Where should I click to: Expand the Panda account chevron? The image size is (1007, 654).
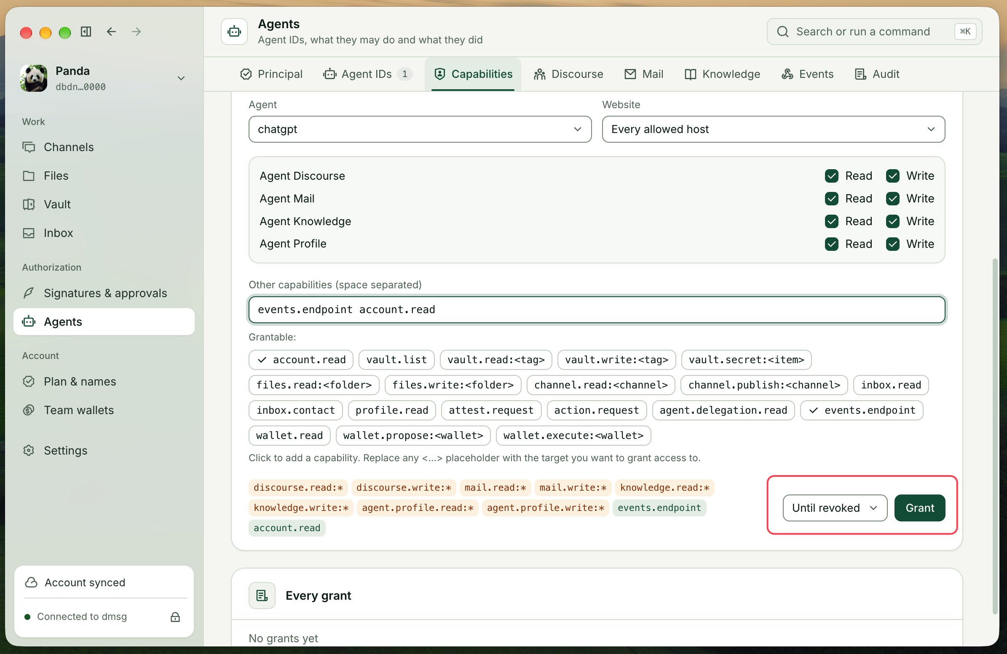tap(181, 78)
